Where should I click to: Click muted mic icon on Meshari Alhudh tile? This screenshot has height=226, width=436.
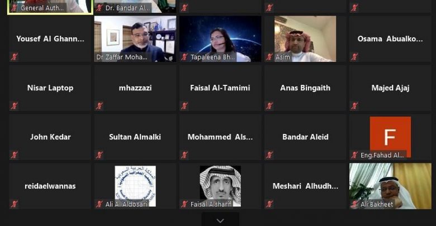pos(269,204)
